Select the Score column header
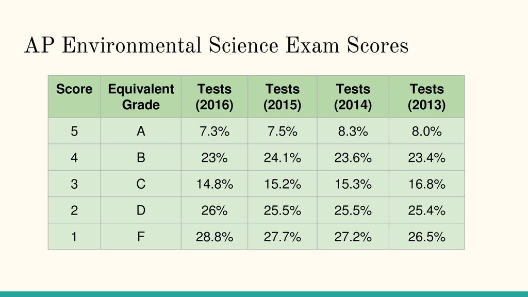This screenshot has height=297, width=528. pos(74,96)
